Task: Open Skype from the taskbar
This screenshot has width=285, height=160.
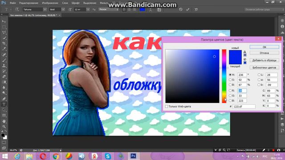Action: click(x=108, y=156)
